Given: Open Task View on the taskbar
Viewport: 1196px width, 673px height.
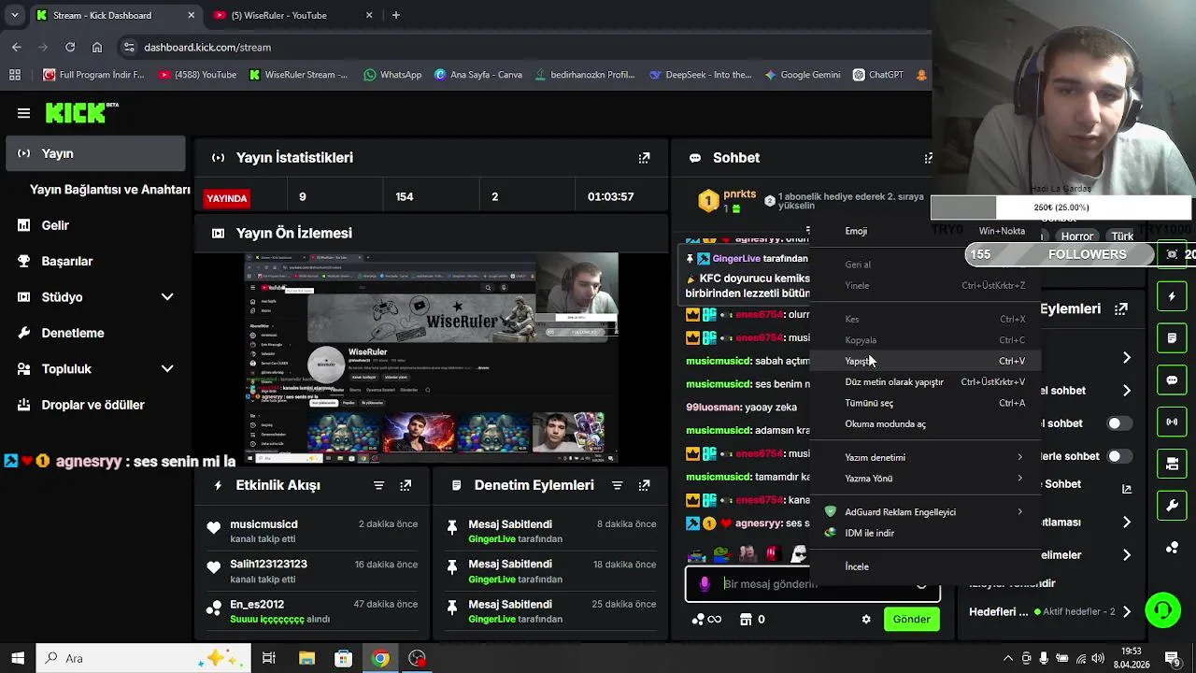Looking at the screenshot, I should click(269, 658).
